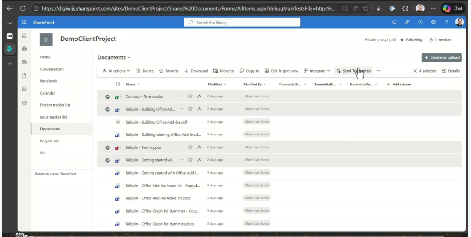Open the browser settings ellipsis menu
The height and width of the screenshot is (237, 471).
click(433, 8)
